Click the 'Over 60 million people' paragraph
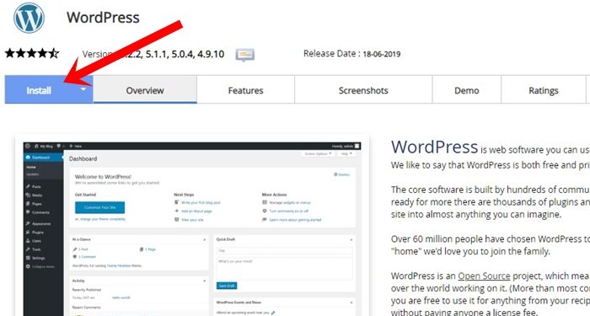The image size is (590, 316). [491, 245]
